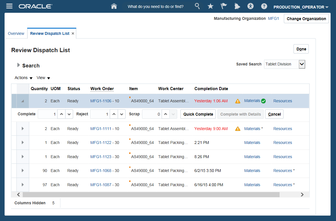The width and height of the screenshot is (336, 221).
Task: Open work order MFG1-1068 link
Action: point(101,171)
